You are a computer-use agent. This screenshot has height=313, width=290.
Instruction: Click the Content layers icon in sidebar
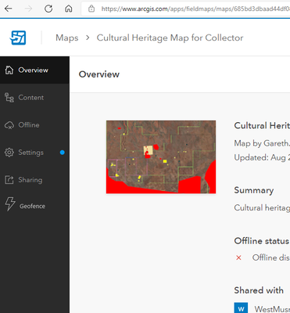[x=9, y=98]
